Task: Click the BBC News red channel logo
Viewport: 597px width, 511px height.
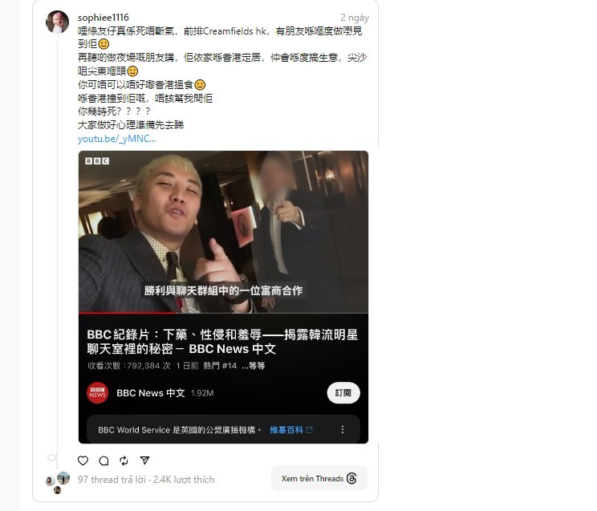Action: click(x=97, y=392)
